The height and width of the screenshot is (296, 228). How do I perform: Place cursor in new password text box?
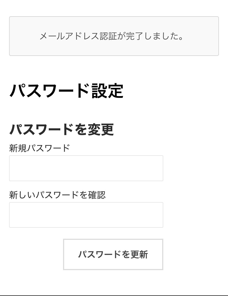tap(86, 168)
